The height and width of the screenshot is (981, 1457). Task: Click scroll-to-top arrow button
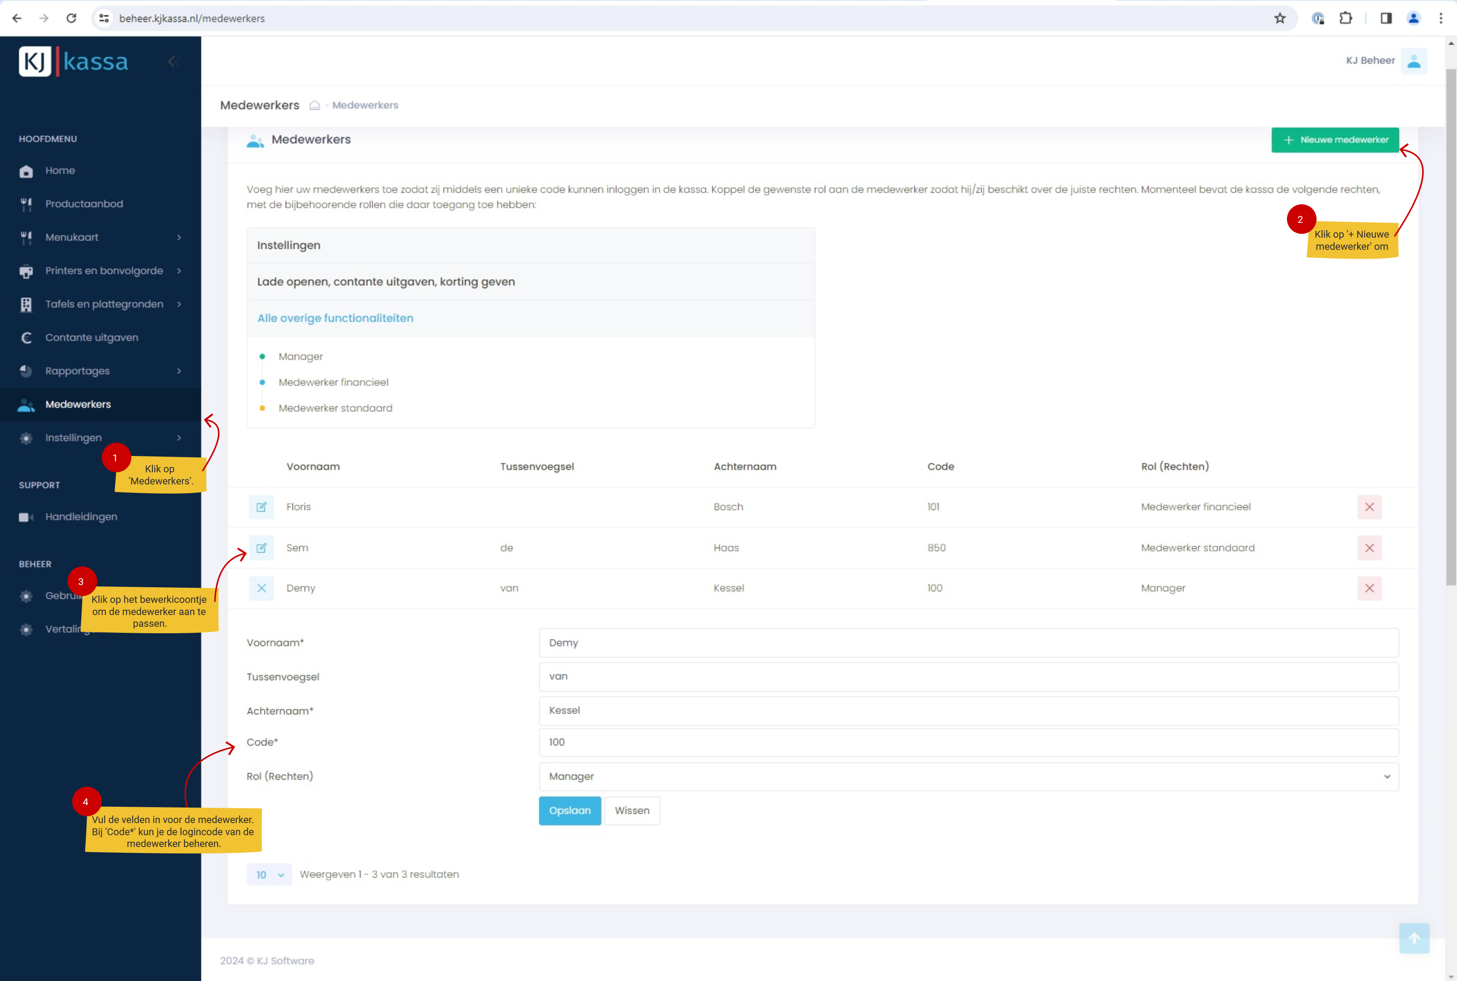(1414, 938)
